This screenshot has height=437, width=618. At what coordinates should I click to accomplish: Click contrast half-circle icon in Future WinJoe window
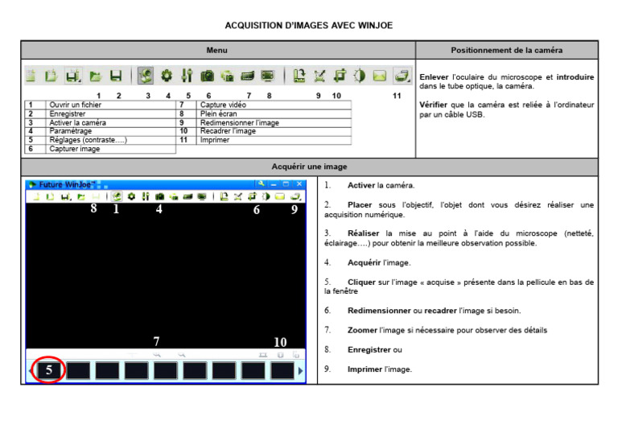[x=266, y=196]
